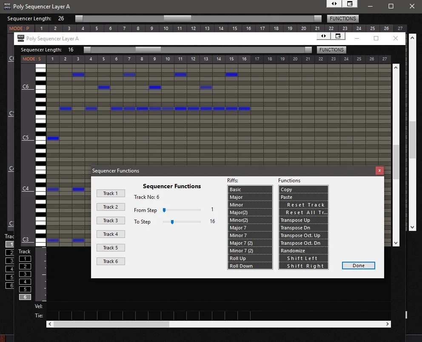Click the blue note at C5 step 1
Screen dimensions: 422x342
[53, 138]
